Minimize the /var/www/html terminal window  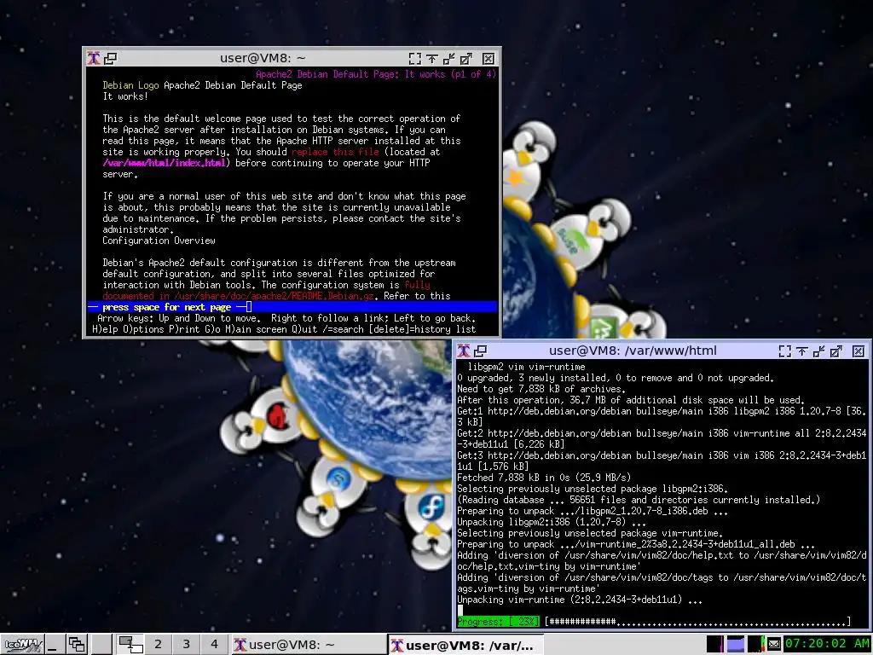819,351
